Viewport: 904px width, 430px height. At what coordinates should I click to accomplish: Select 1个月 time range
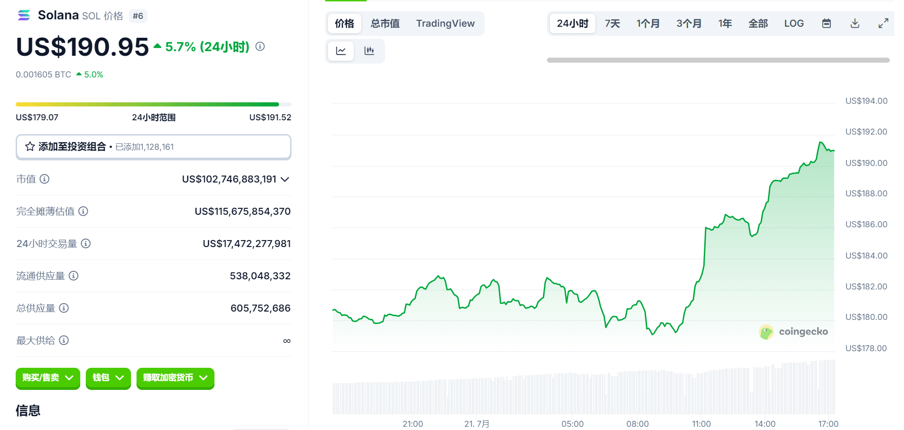pos(648,24)
